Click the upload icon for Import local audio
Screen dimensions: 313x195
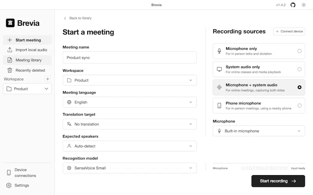9,50
